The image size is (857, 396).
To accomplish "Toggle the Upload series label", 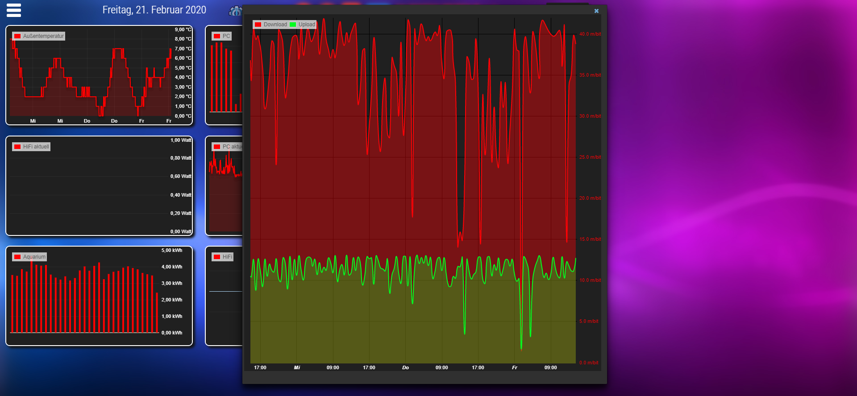I will (x=307, y=25).
